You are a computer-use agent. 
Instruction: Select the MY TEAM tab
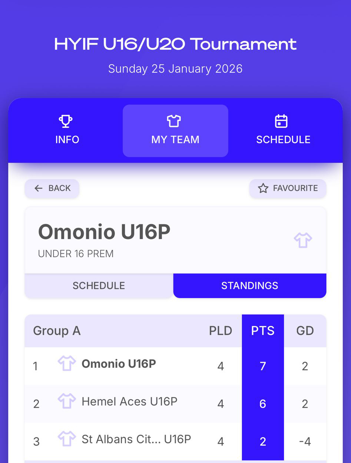click(175, 131)
